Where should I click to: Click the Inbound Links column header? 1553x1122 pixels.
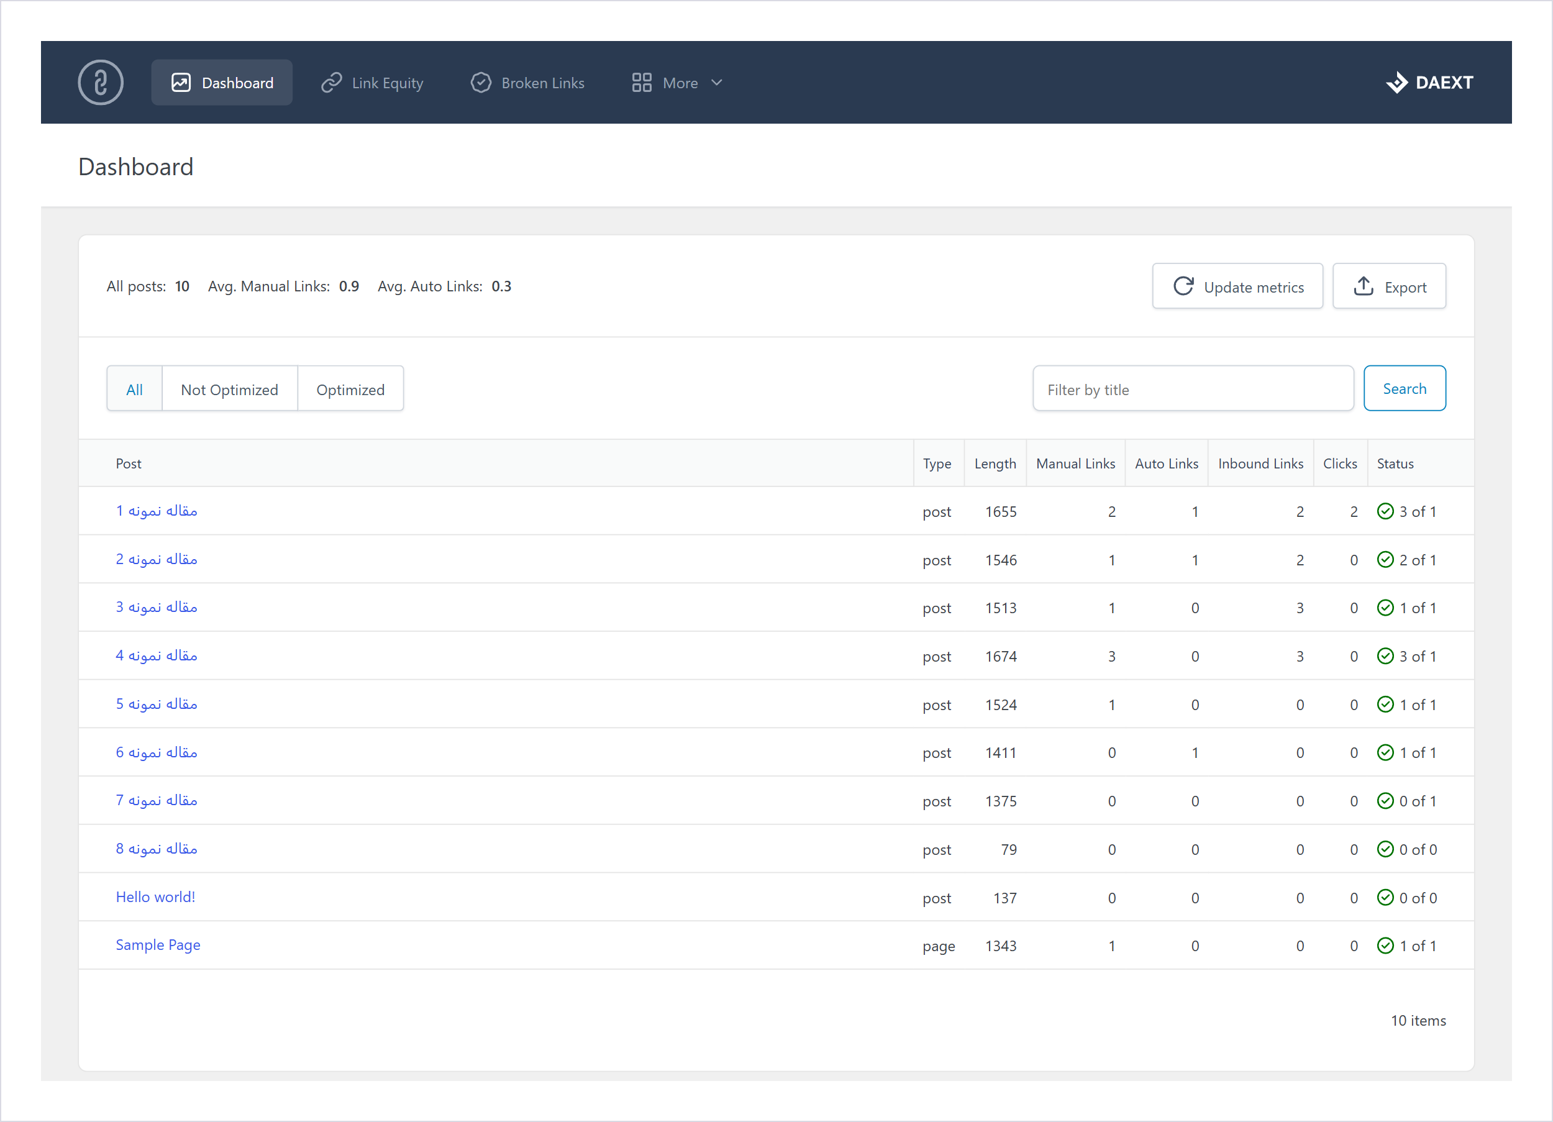[x=1260, y=463]
